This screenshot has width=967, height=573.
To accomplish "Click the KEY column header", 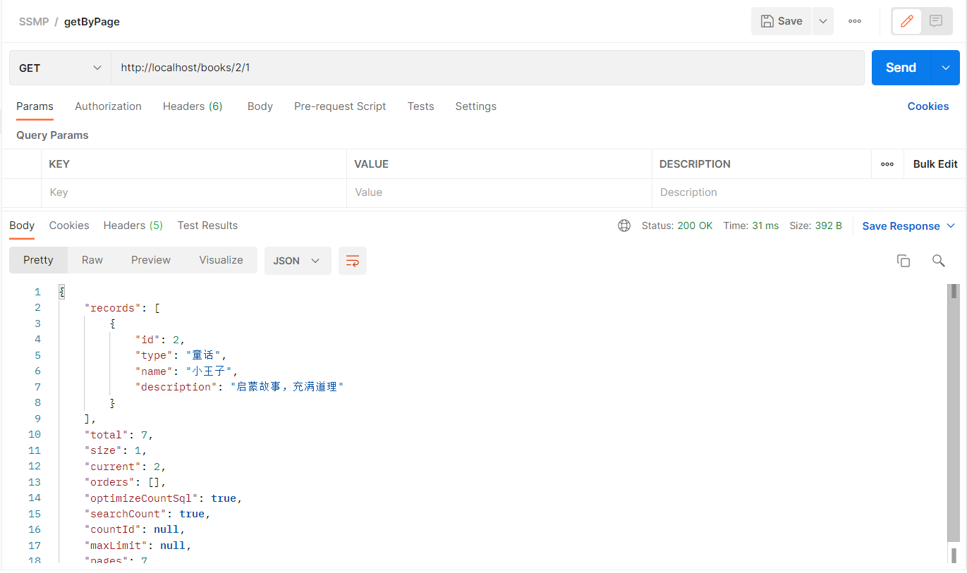I will (x=59, y=164).
